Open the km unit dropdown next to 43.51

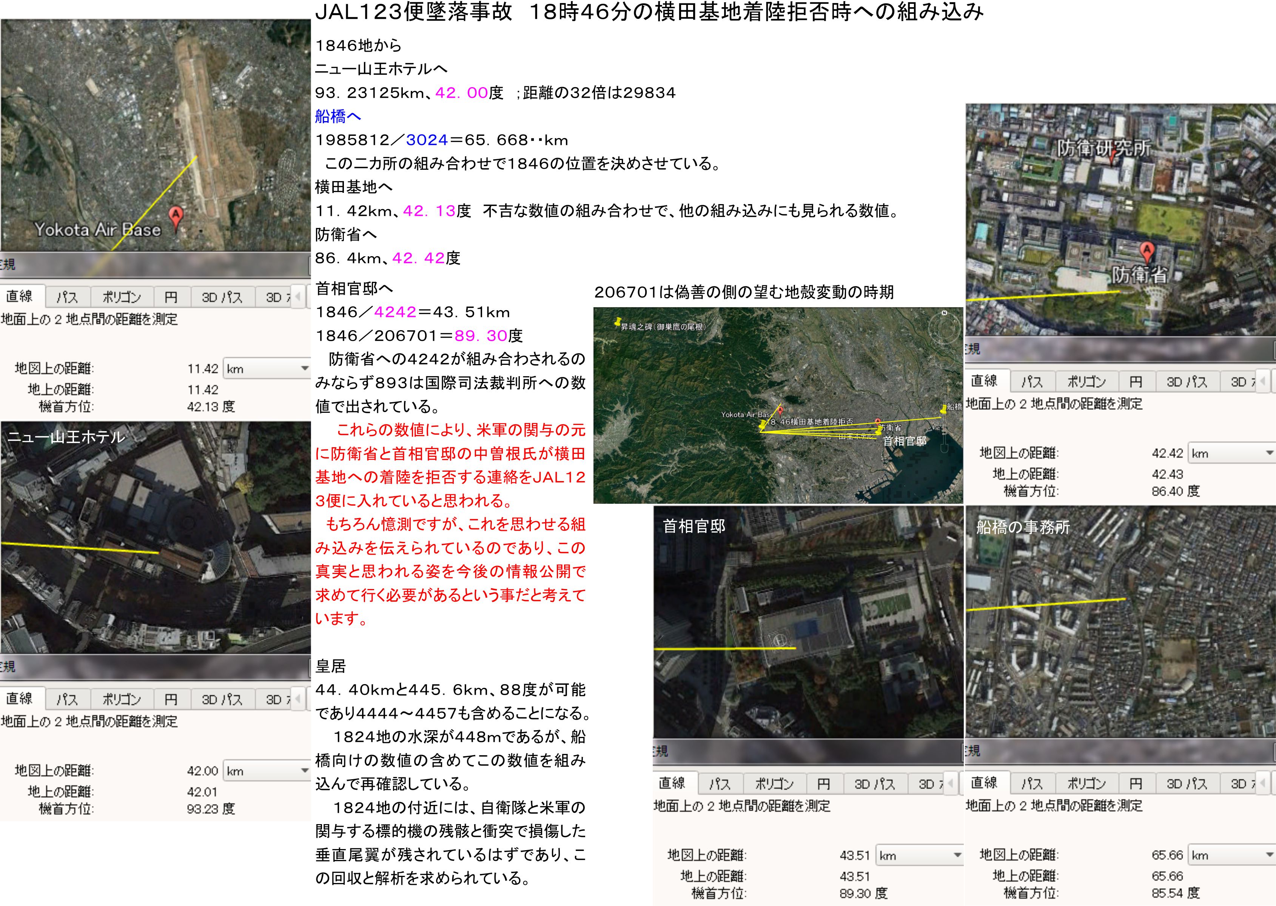coord(957,855)
